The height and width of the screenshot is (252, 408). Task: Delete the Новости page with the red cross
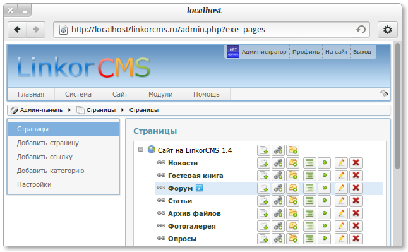point(356,163)
